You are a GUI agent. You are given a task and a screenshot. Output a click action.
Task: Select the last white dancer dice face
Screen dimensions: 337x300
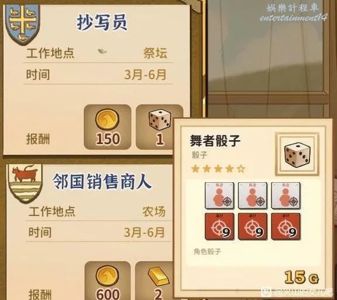point(286,196)
